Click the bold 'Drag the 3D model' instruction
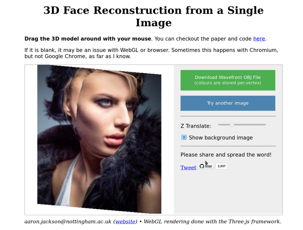Viewport: 303px width, 230px height. click(88, 39)
